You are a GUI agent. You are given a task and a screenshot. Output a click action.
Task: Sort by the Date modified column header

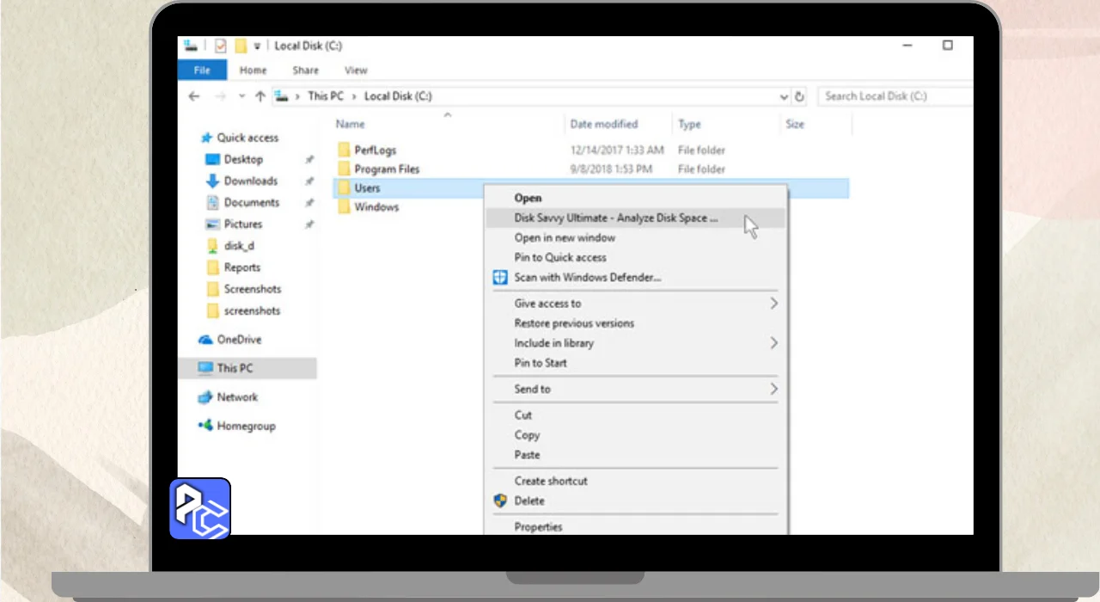point(604,124)
